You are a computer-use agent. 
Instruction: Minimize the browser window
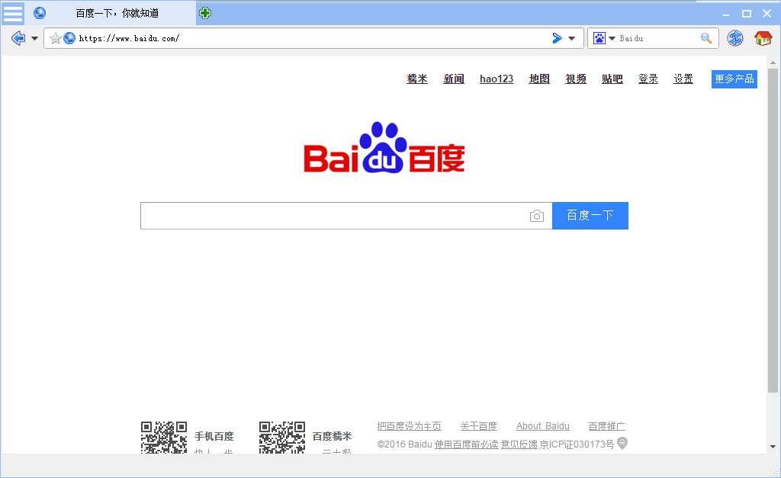pos(726,14)
